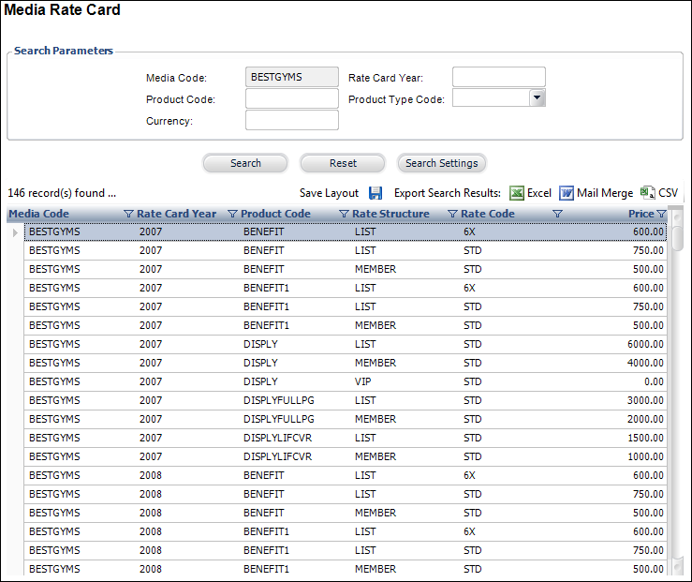Screen dimensions: 692x582
Task: Sort by the Rate Card Year header
Action: 177,214
